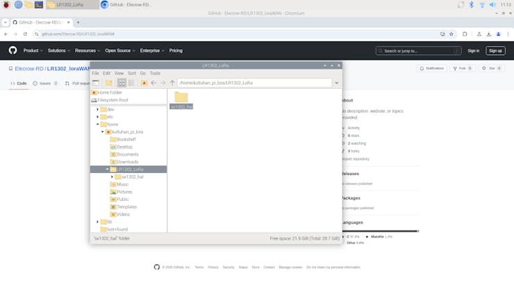Open the Product dropdown on GitHub

pyautogui.click(x=33, y=51)
